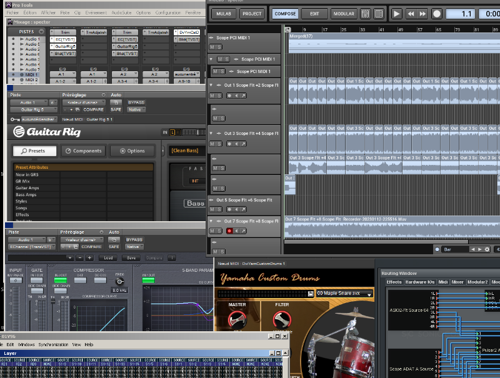The height and width of the screenshot is (378, 500).
Task: Mute the Out 1 Scope Flt track
Action: 212,96
